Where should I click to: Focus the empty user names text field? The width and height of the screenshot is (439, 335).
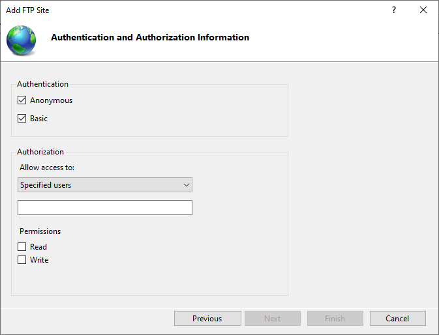coord(104,207)
